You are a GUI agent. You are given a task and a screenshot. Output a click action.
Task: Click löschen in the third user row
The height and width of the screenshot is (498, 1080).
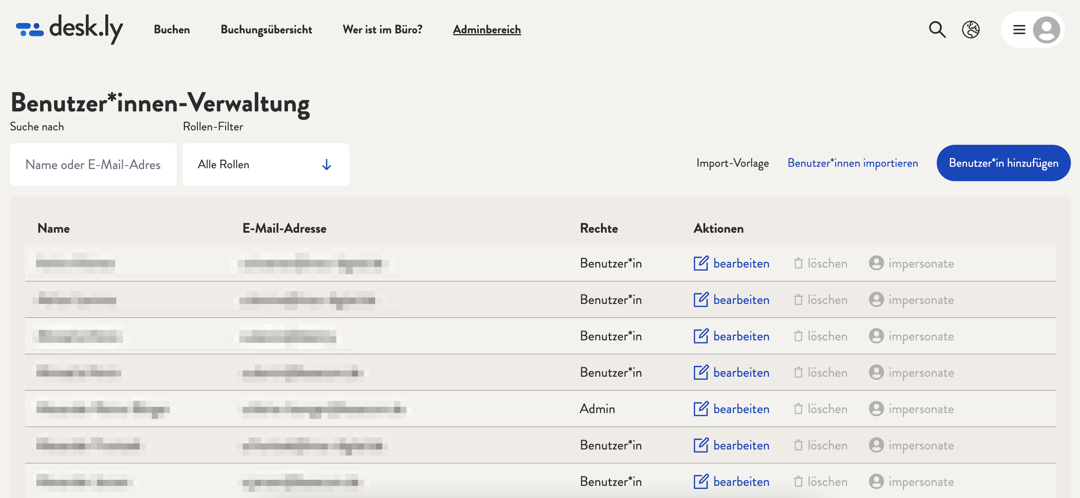(828, 336)
